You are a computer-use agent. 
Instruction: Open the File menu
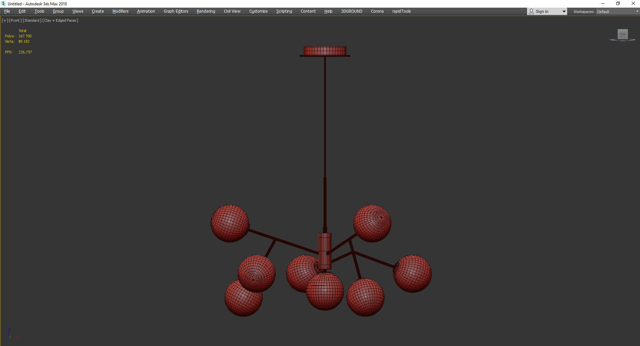pyautogui.click(x=7, y=11)
